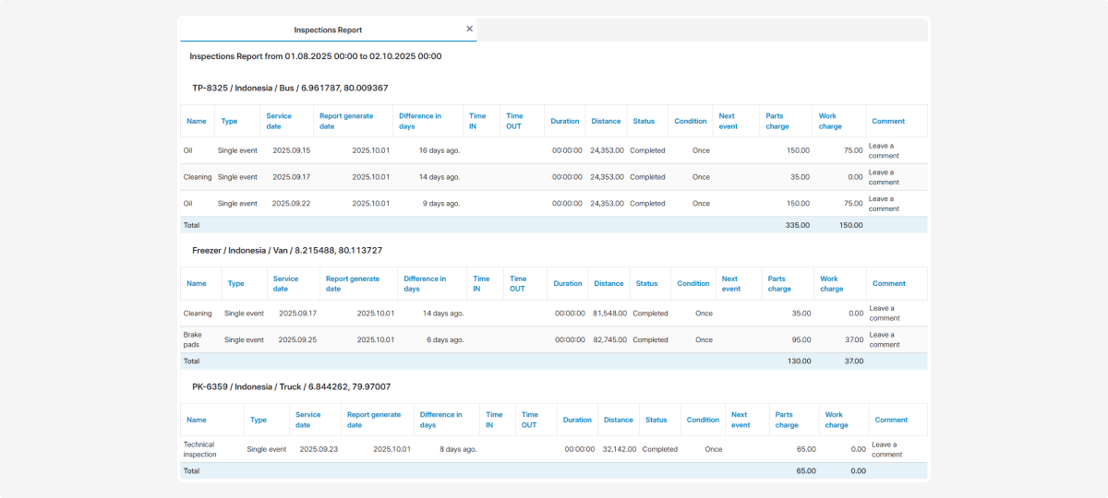The image size is (1108, 498).
Task: Click Next event header in PK-6359 table
Action: click(741, 420)
